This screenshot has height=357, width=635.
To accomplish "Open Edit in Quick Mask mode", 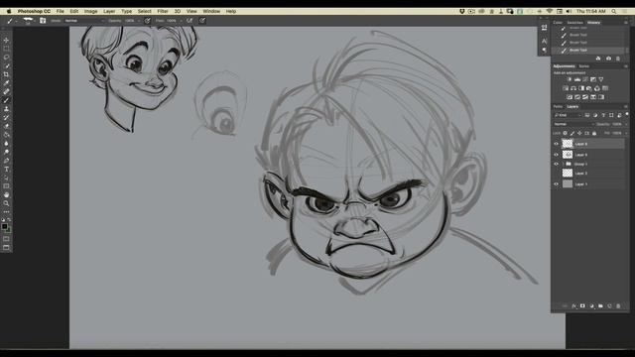I will click(6, 239).
